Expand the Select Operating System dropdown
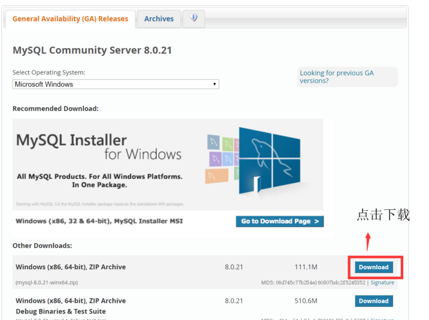 coord(115,84)
